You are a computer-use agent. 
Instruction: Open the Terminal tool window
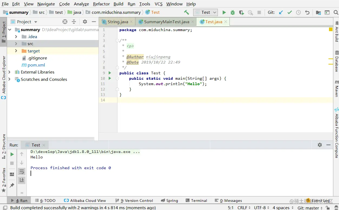[196, 201]
